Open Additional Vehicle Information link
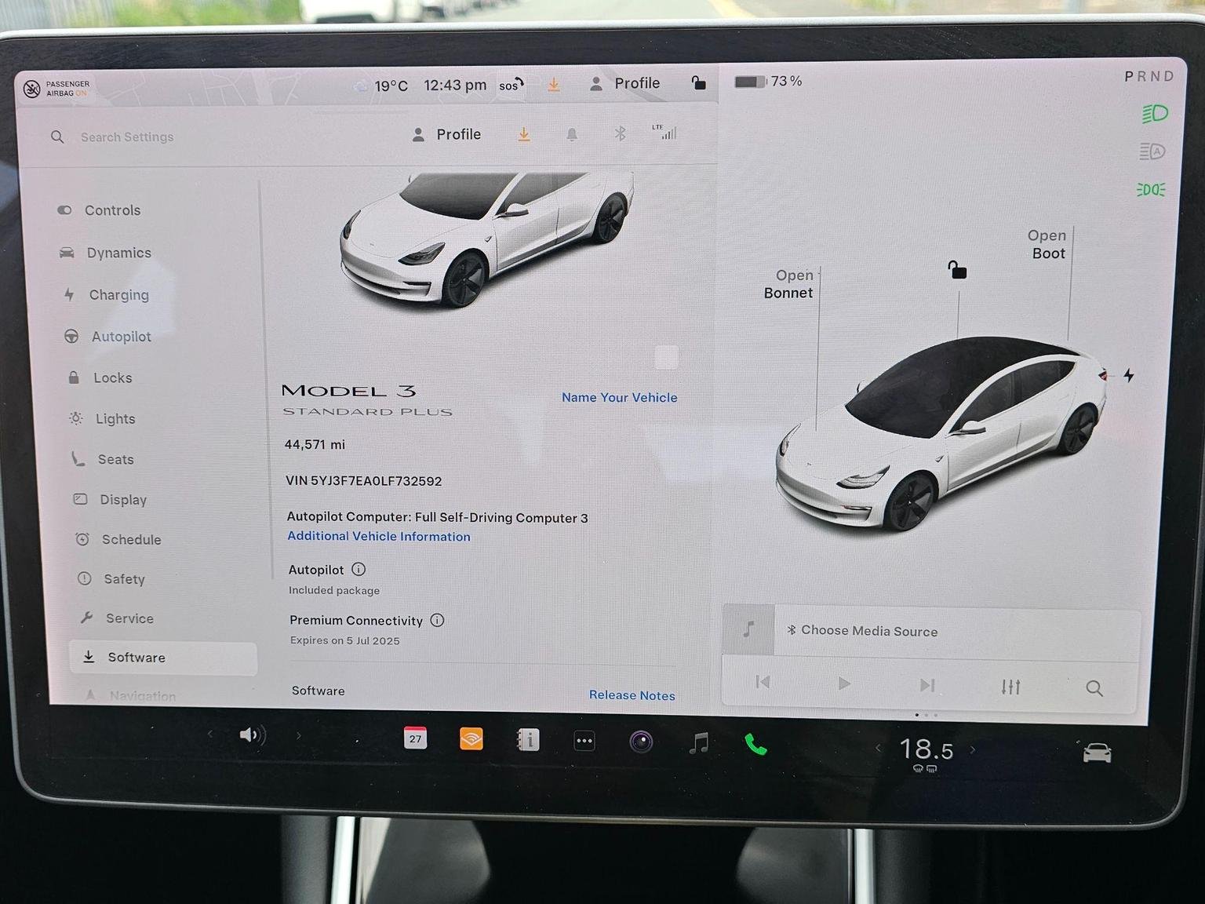 (x=379, y=536)
